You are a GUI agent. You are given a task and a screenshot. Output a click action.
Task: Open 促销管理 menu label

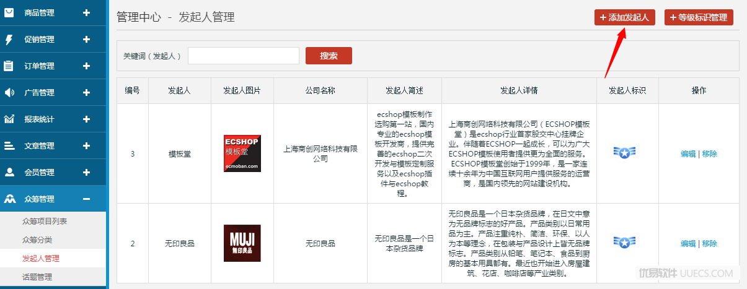point(39,39)
